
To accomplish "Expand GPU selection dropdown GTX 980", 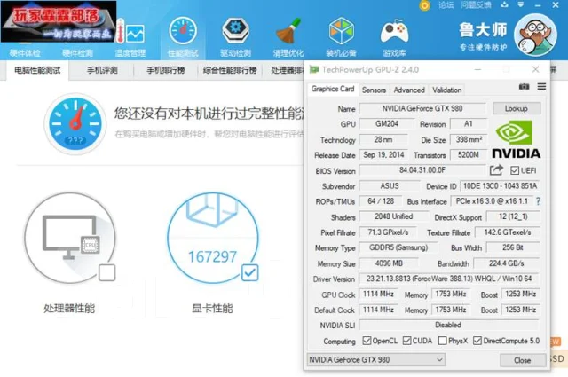I will click(375, 359).
